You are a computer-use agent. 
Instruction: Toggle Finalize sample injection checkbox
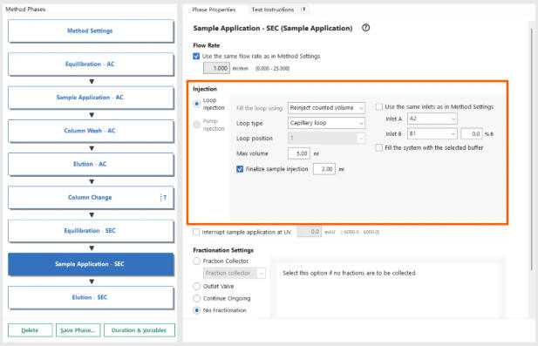[240, 169]
